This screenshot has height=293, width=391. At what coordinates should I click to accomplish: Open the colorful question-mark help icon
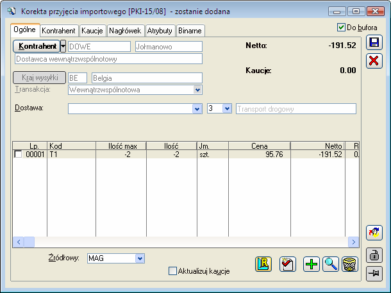click(x=374, y=233)
